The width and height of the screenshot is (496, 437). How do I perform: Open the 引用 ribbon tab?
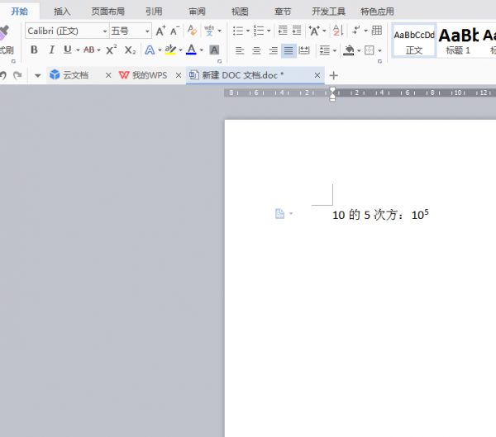154,12
